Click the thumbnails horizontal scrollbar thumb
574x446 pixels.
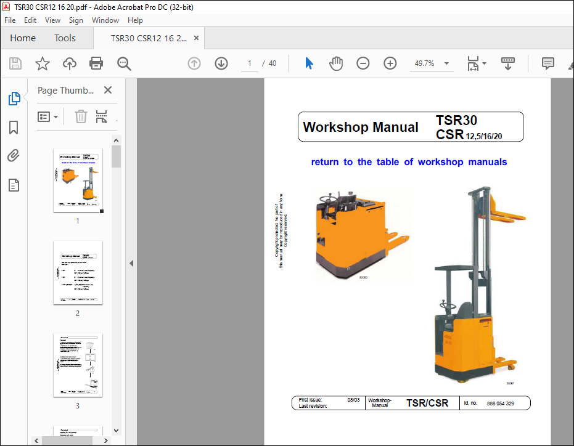(67, 440)
